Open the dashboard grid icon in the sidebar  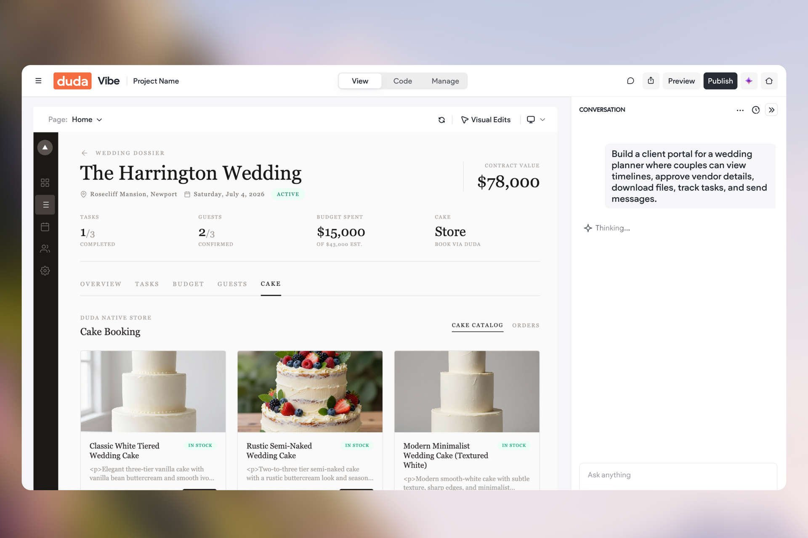pos(45,182)
